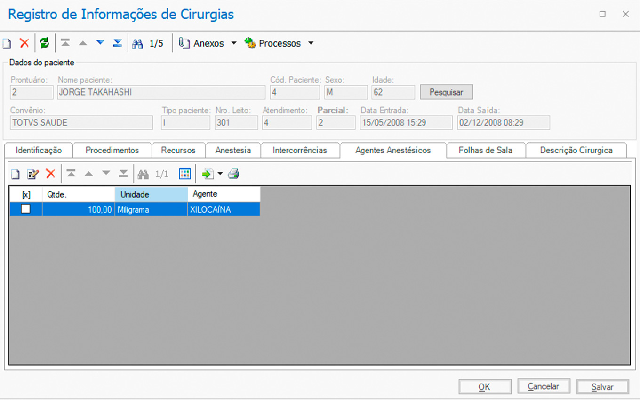Expand the Anexos dropdown arrow
The image size is (640, 400).
point(234,43)
